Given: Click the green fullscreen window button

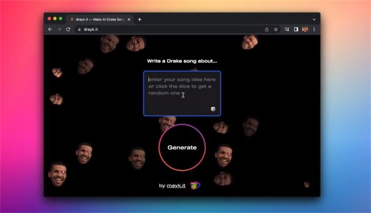Looking at the screenshot, I should point(61,18).
